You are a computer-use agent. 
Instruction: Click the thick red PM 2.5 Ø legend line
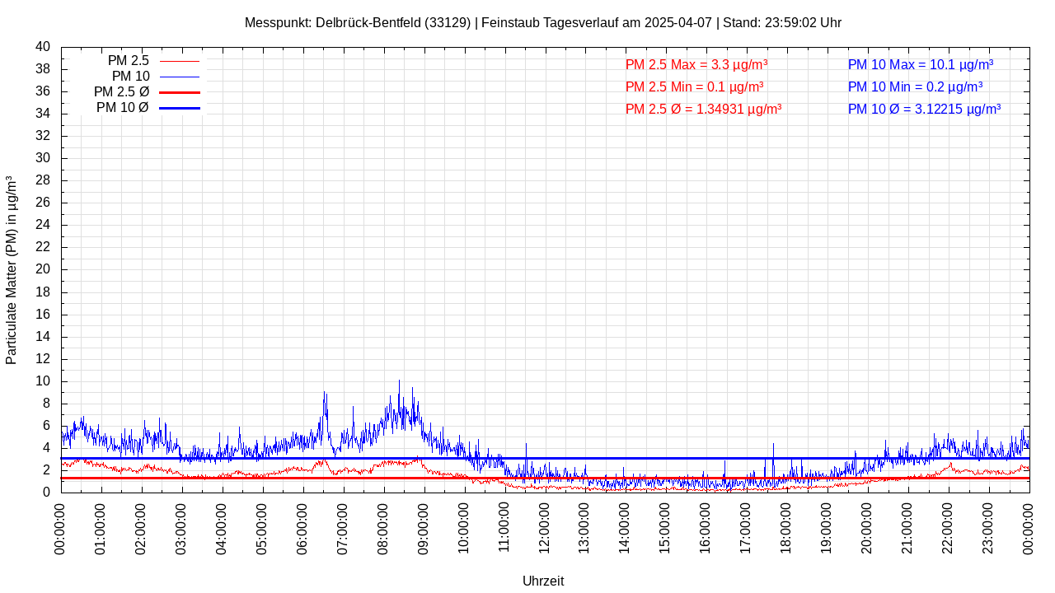click(179, 92)
